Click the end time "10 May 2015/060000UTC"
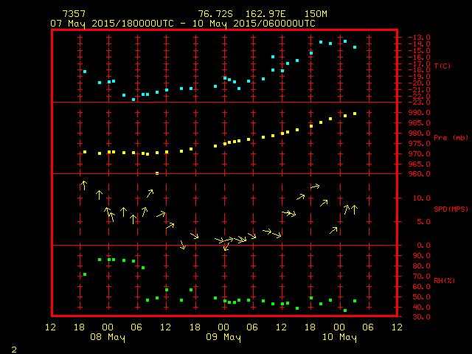The height and width of the screenshot is (354, 472). [254, 24]
